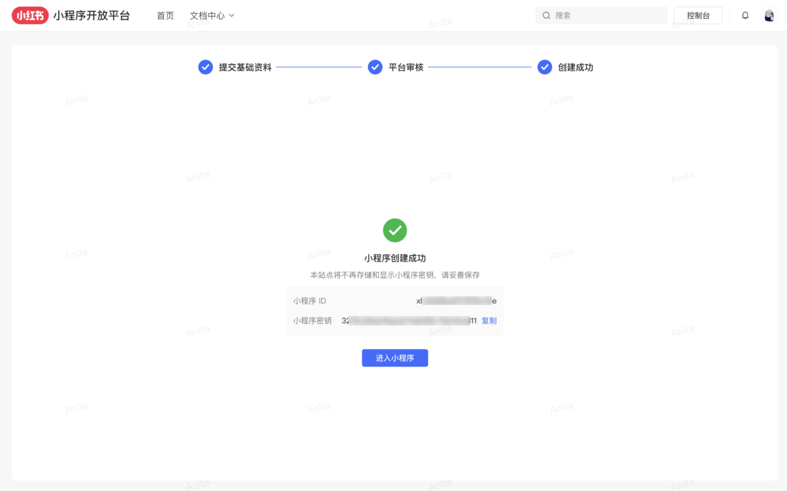Copy the 小程序密钥 via 复制 link
Viewport: 787px width, 491px height.
pyautogui.click(x=489, y=321)
